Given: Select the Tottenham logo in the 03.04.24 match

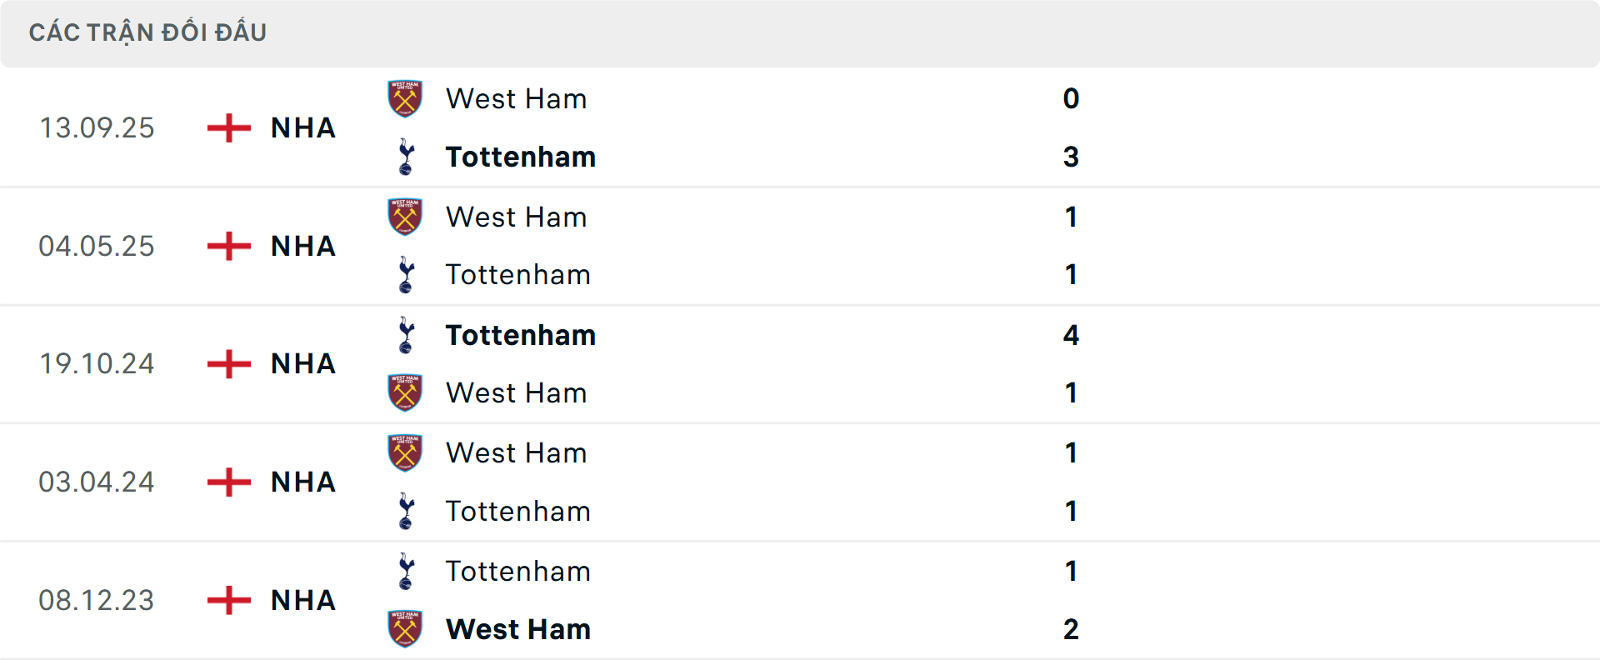Looking at the screenshot, I should (x=405, y=511).
